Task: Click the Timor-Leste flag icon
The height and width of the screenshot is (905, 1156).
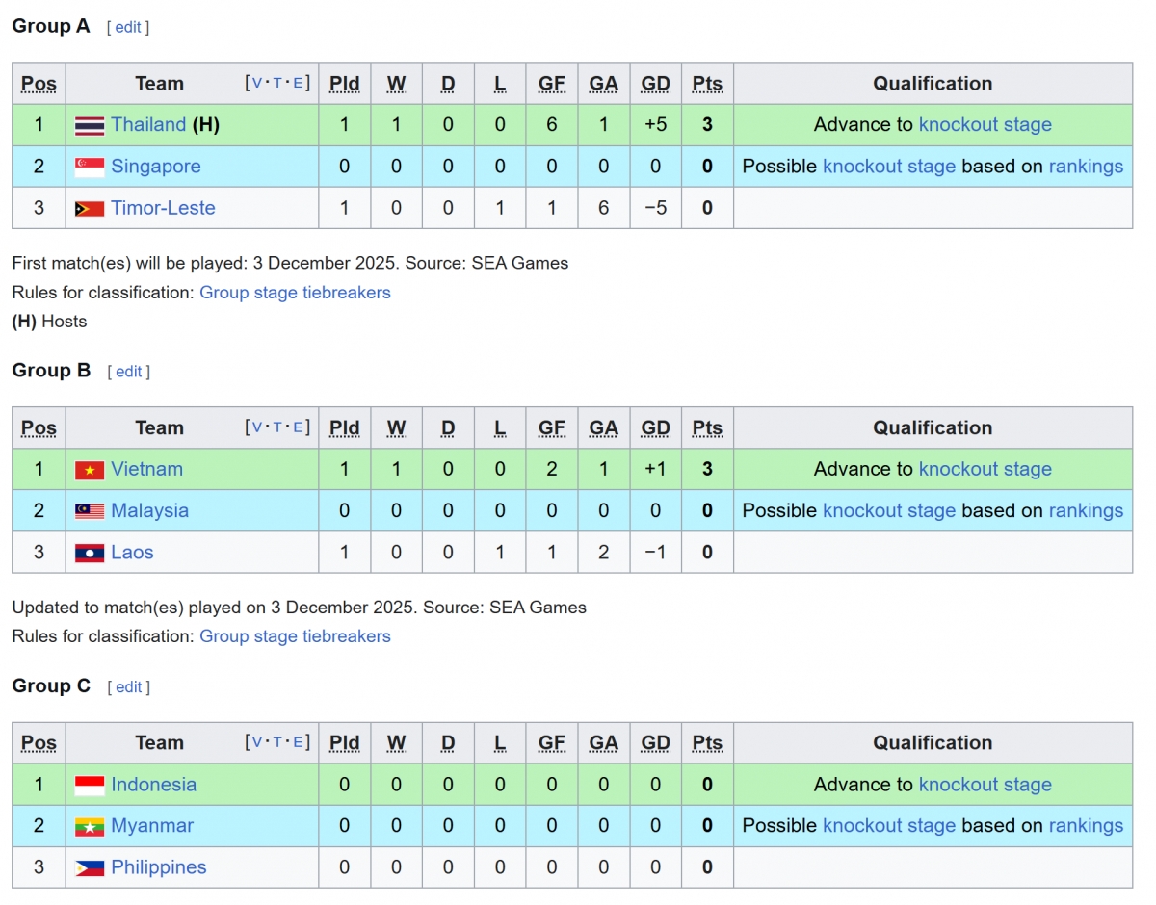Action: coord(90,208)
